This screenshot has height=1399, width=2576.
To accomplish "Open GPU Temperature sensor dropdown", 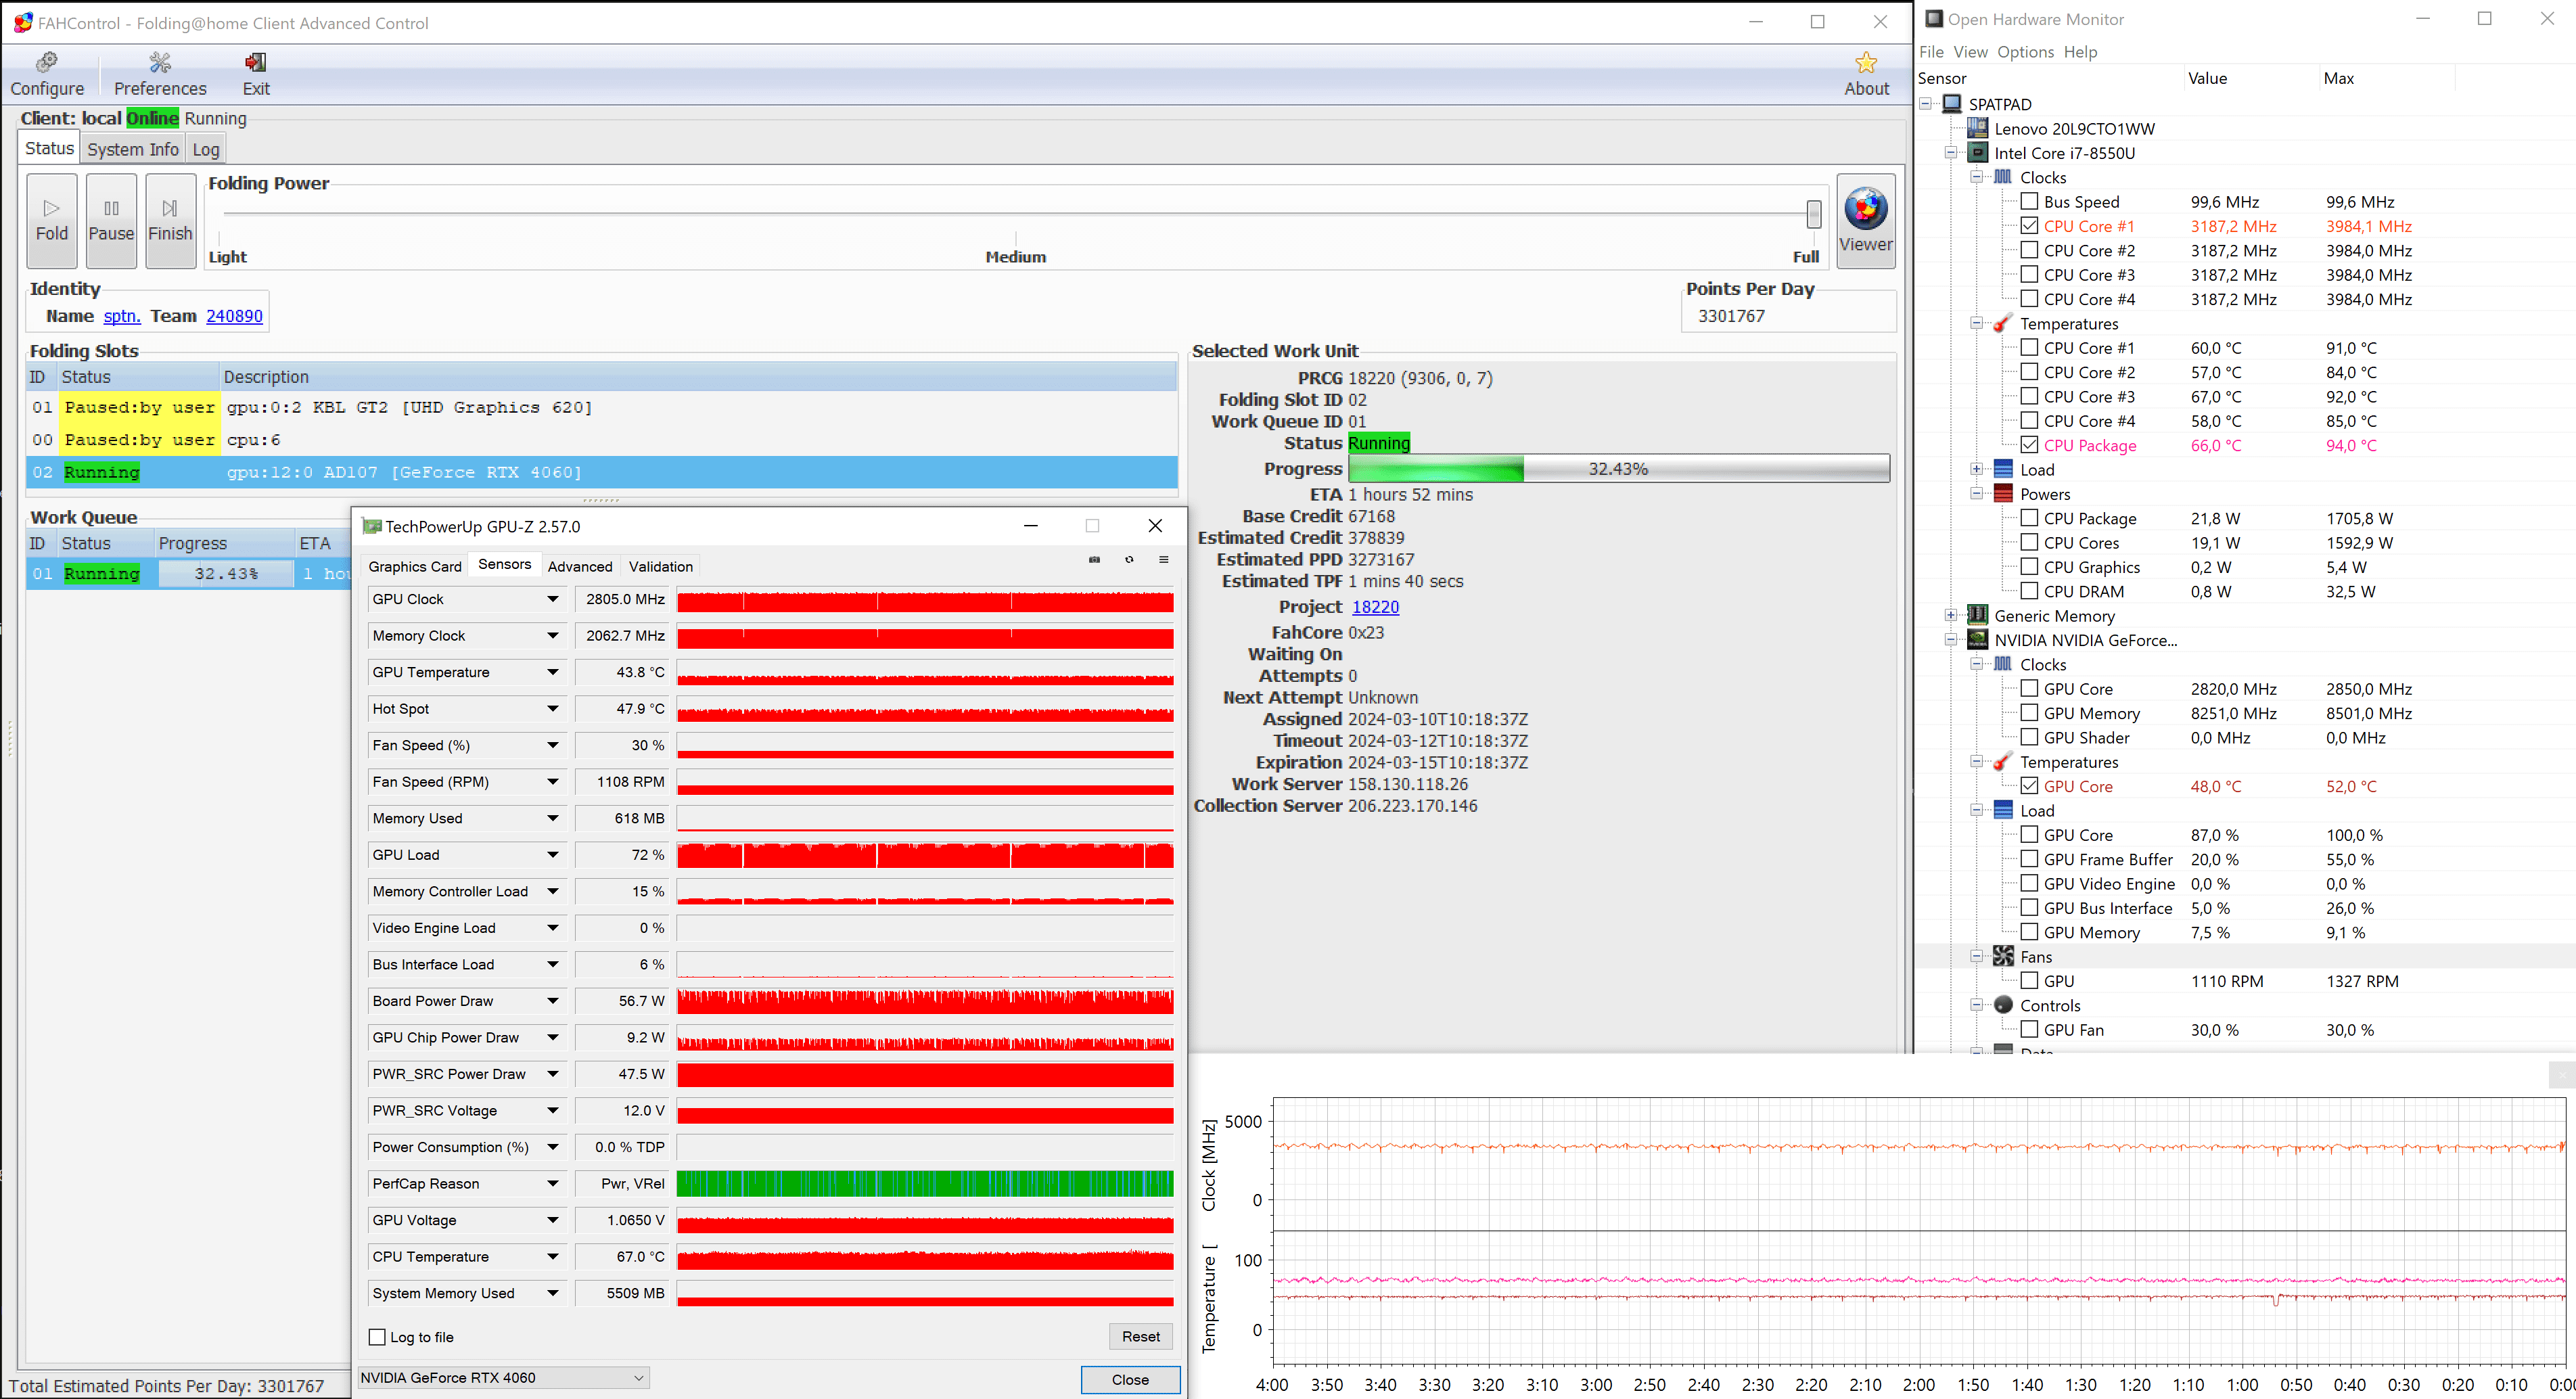I will tap(552, 672).
